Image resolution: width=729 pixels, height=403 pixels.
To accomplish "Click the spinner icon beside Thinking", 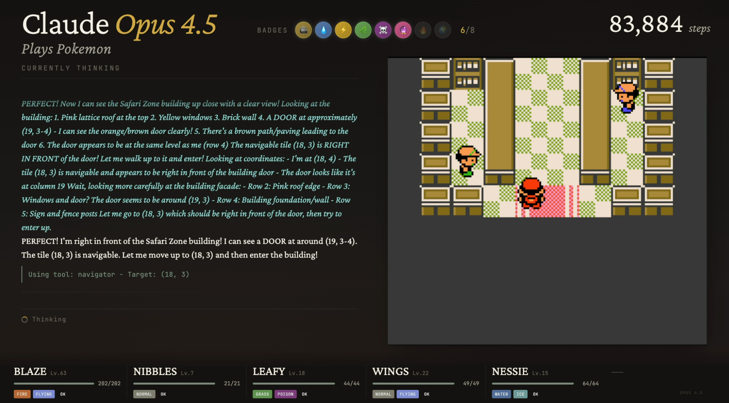I will (x=25, y=319).
